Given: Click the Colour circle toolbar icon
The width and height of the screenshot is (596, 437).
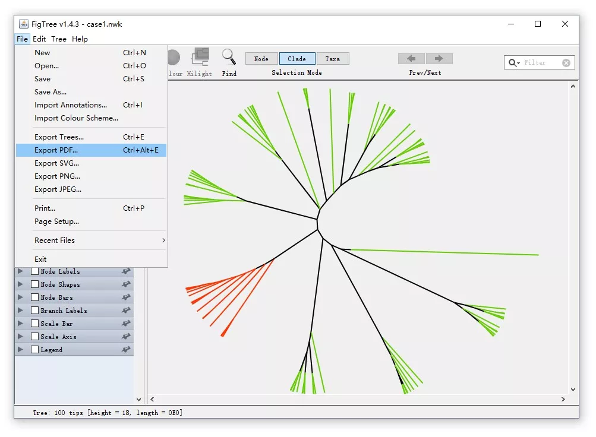Looking at the screenshot, I should coord(174,58).
